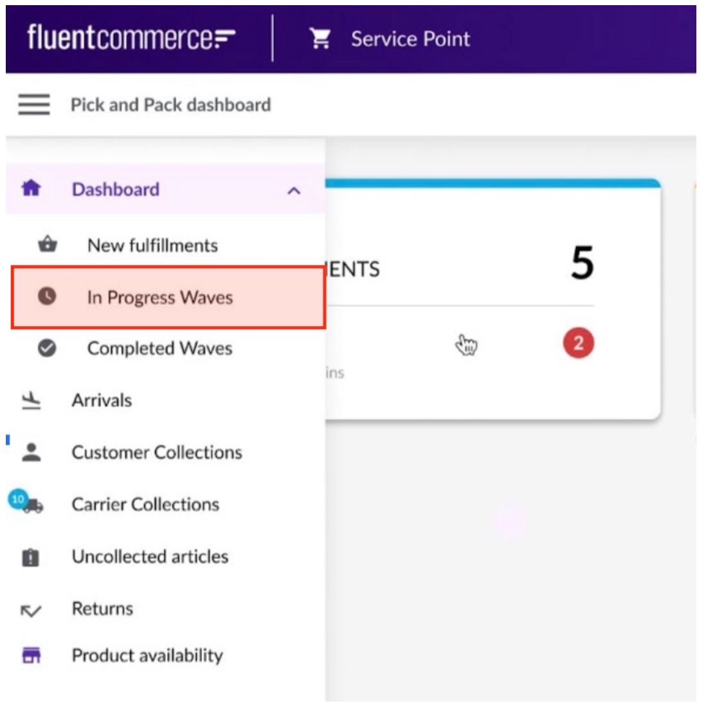Image resolution: width=706 pixels, height=710 pixels.
Task: Click the Arrivals plane landing icon
Action: pos(31,401)
